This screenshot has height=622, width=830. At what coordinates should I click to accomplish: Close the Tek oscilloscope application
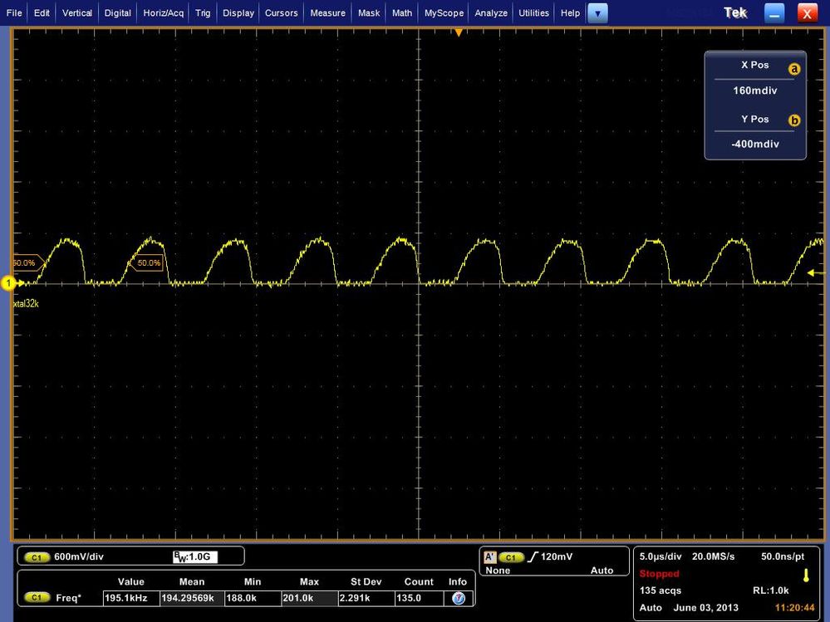(x=808, y=14)
